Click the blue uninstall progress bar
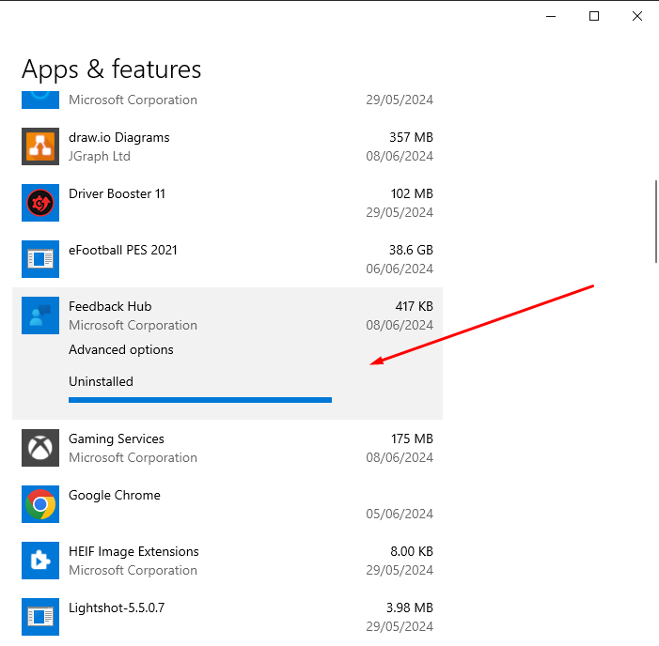This screenshot has height=646, width=659. [200, 400]
